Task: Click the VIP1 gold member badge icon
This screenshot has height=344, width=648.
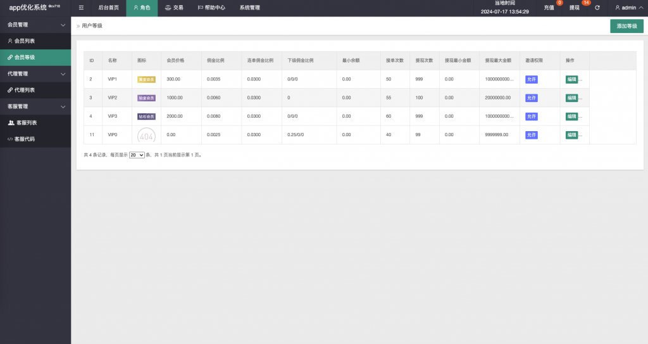Action: point(146,79)
